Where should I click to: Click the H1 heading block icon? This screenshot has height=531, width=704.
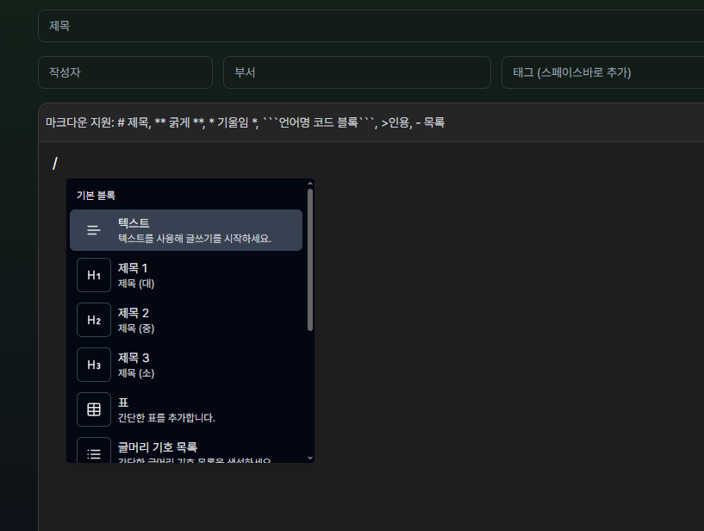click(94, 275)
